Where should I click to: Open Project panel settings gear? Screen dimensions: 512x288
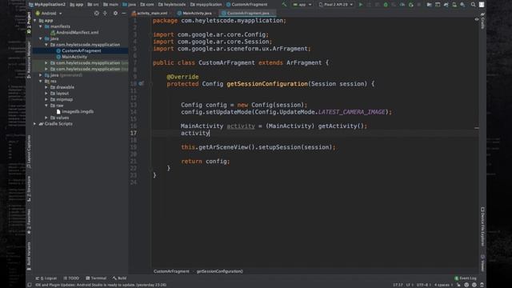click(115, 14)
